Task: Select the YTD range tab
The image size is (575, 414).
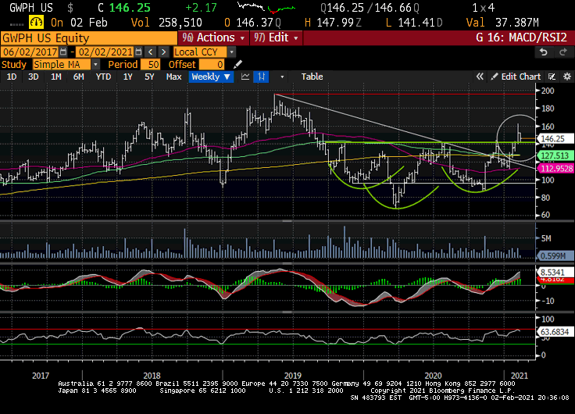Action: (103, 77)
